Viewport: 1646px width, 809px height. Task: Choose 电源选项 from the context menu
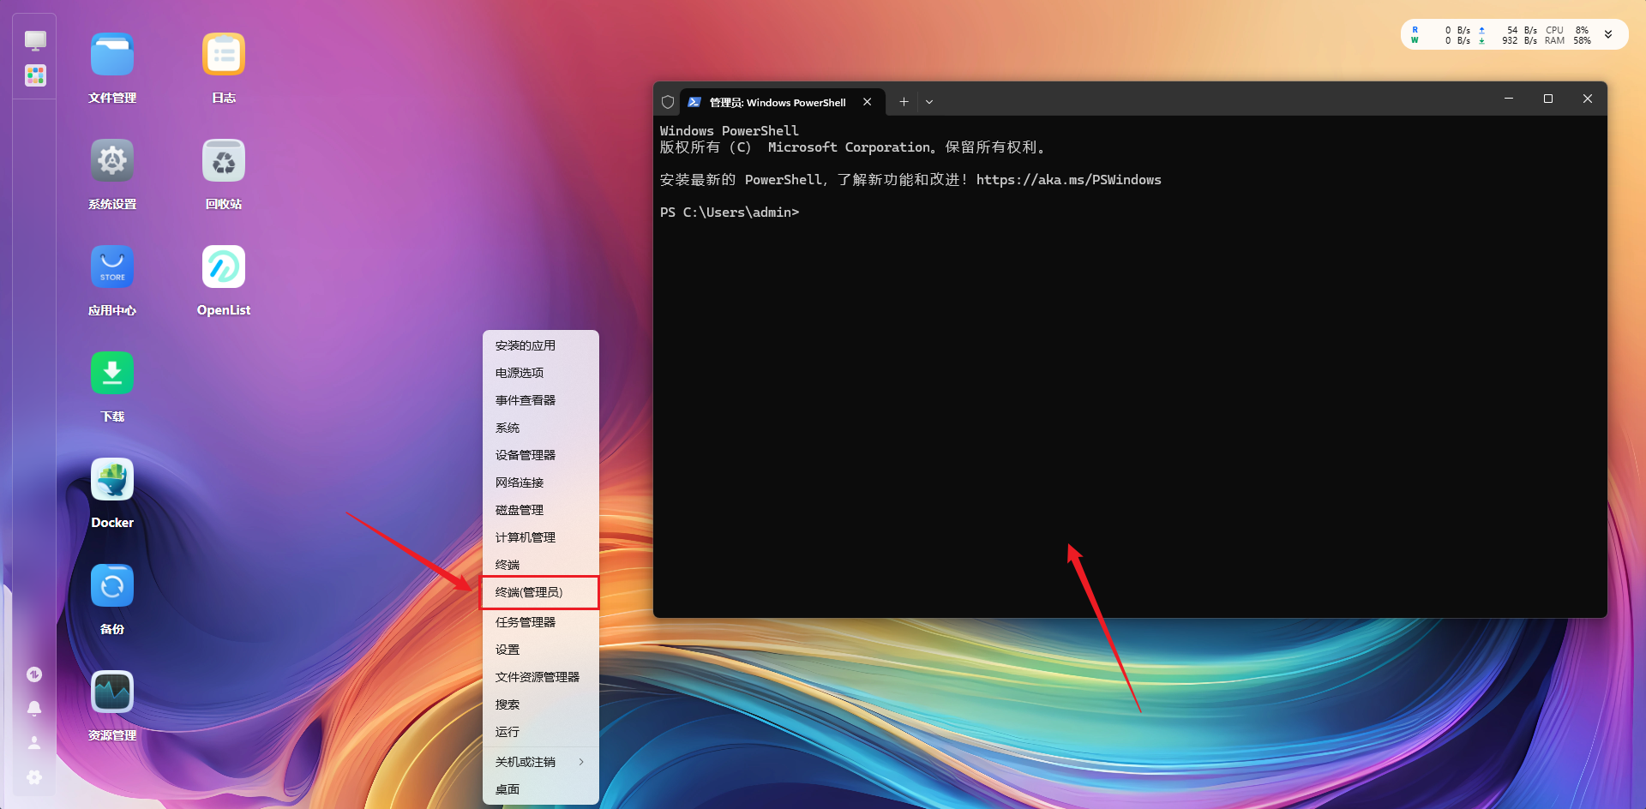541,373
